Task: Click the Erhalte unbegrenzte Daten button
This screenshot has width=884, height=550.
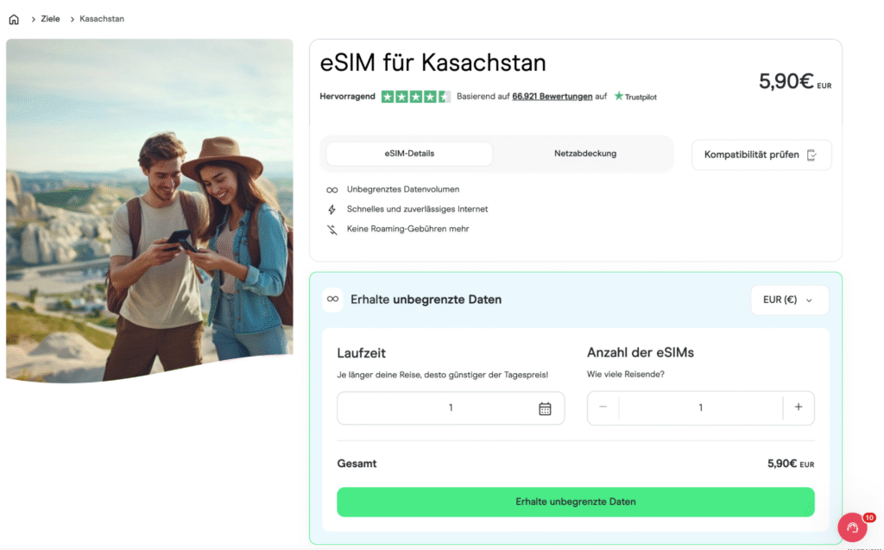Action: coord(576,502)
